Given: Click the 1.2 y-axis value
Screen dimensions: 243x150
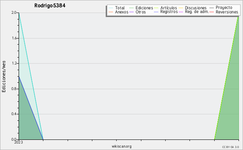Looking at the screenshot, I should pos(14,63).
